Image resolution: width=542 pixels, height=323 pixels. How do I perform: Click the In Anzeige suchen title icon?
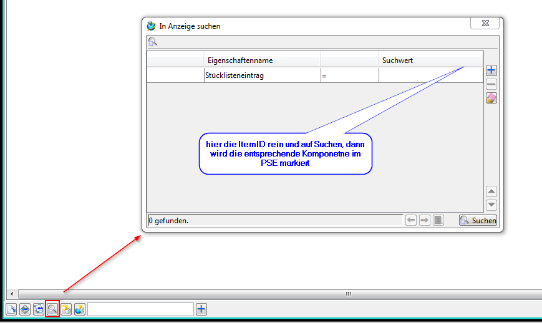tap(152, 26)
